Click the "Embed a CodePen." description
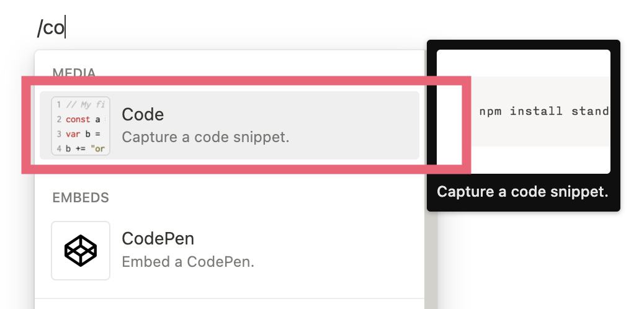The image size is (639, 309). click(188, 262)
